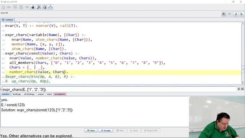245x138 pixels.
Task: Switch to the all bindings tab
Action: (29, 94)
